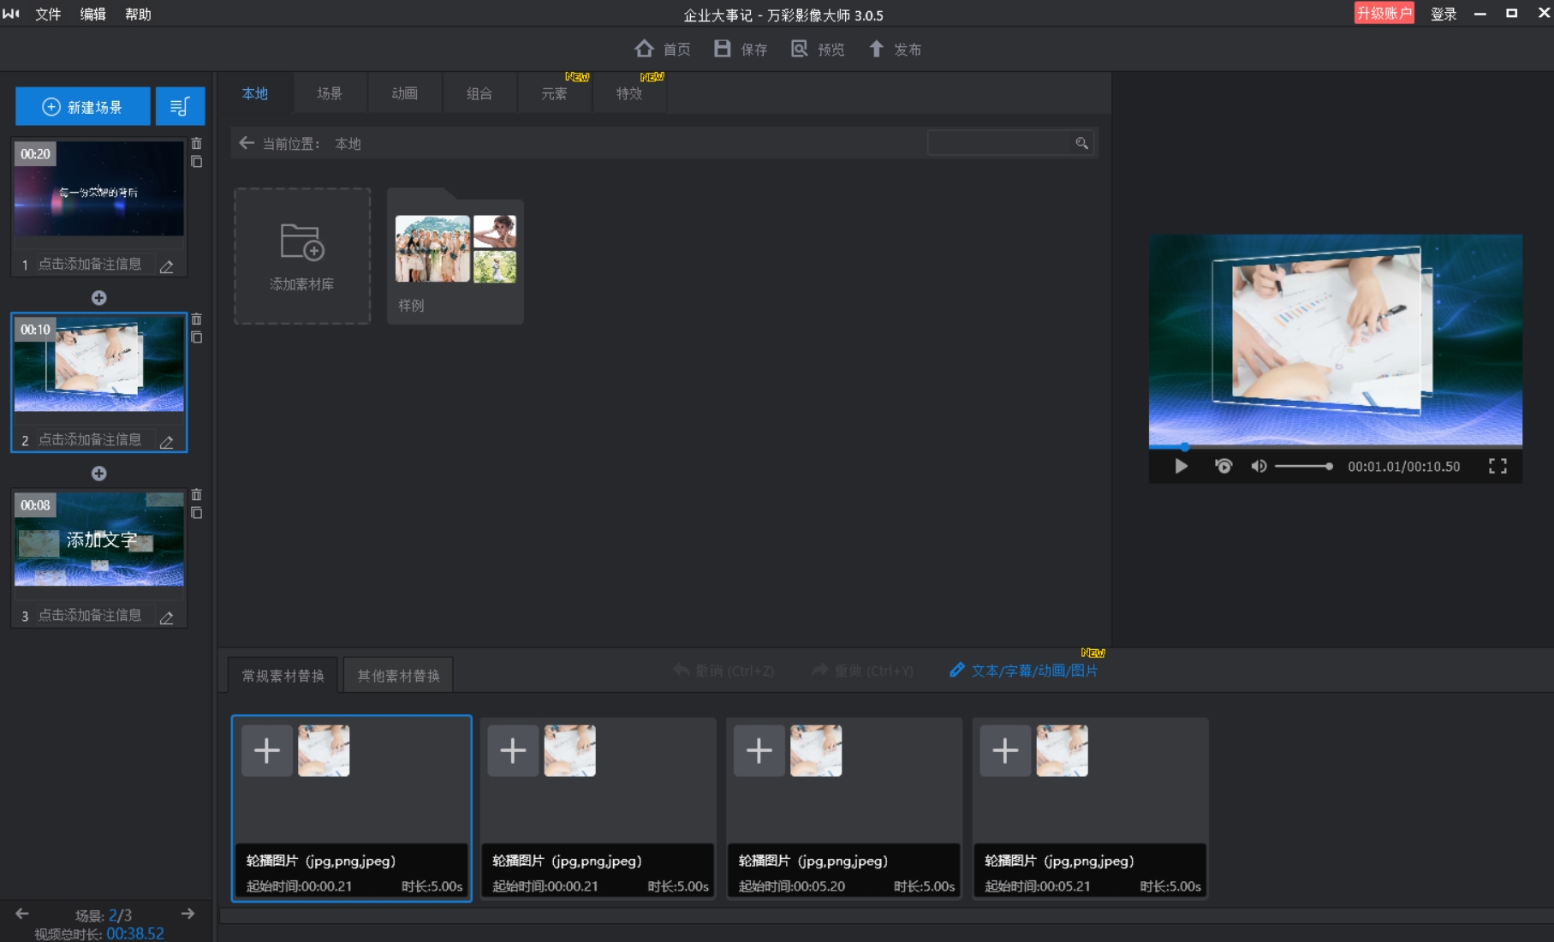Click 升级账户 upgrade button
1554x942 pixels.
(x=1384, y=13)
